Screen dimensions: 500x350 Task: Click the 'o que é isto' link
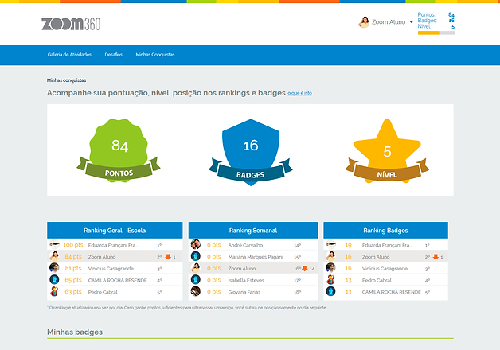pyautogui.click(x=299, y=93)
